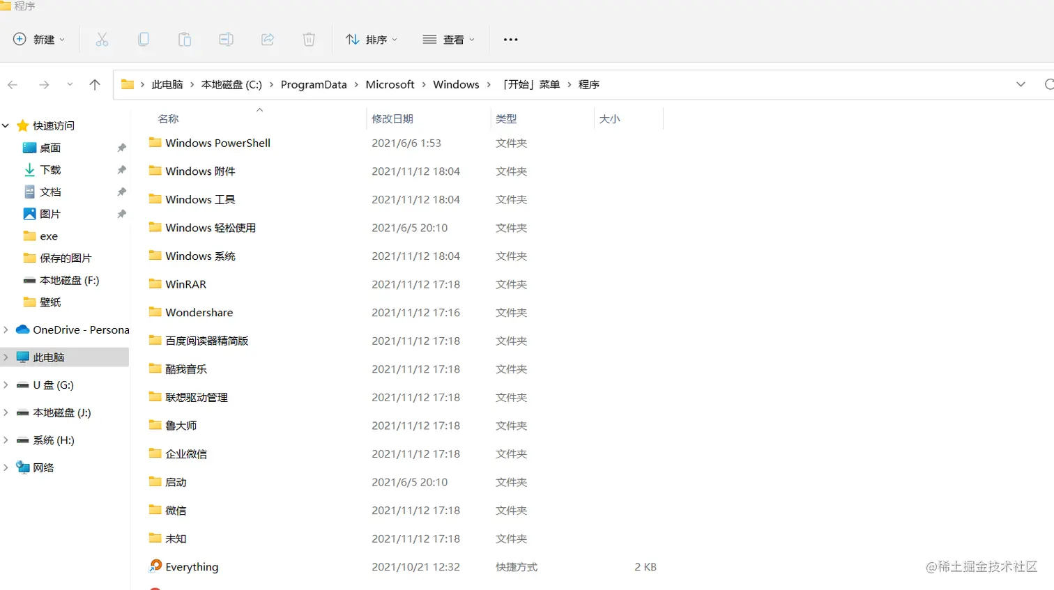Expand the 系统 (H:) tree node
1054x590 pixels.
[x=6, y=440]
